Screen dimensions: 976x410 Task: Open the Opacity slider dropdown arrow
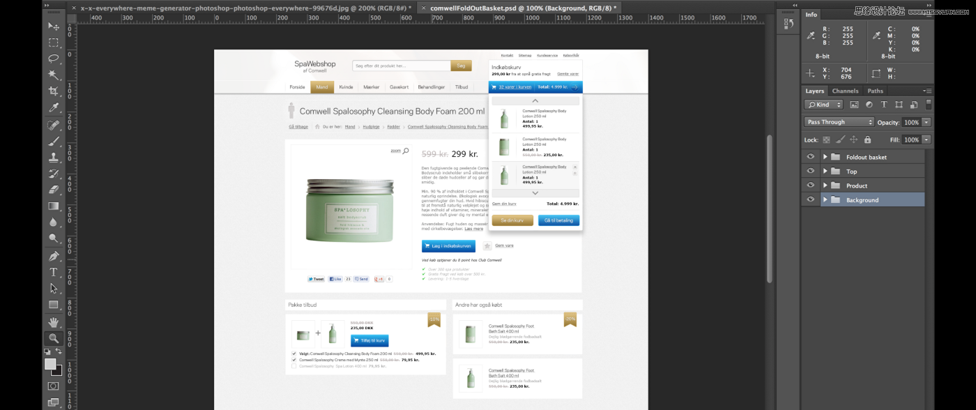pos(926,122)
